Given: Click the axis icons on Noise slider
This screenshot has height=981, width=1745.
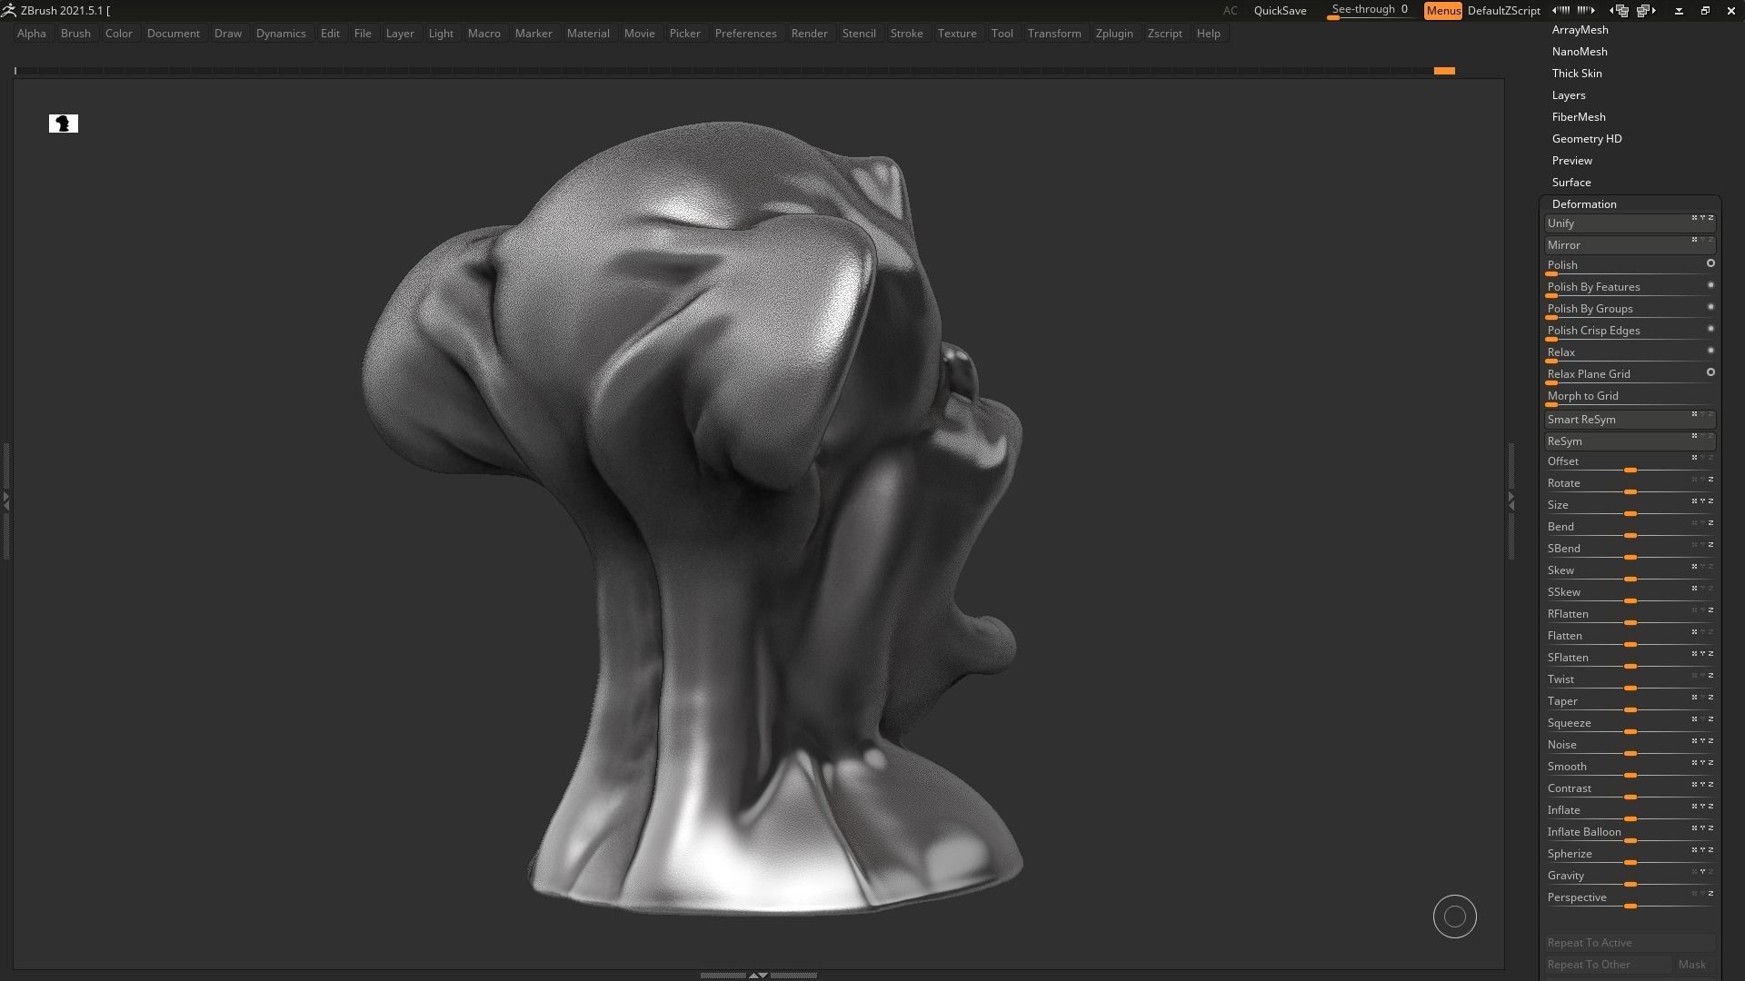Looking at the screenshot, I should pyautogui.click(x=1702, y=741).
